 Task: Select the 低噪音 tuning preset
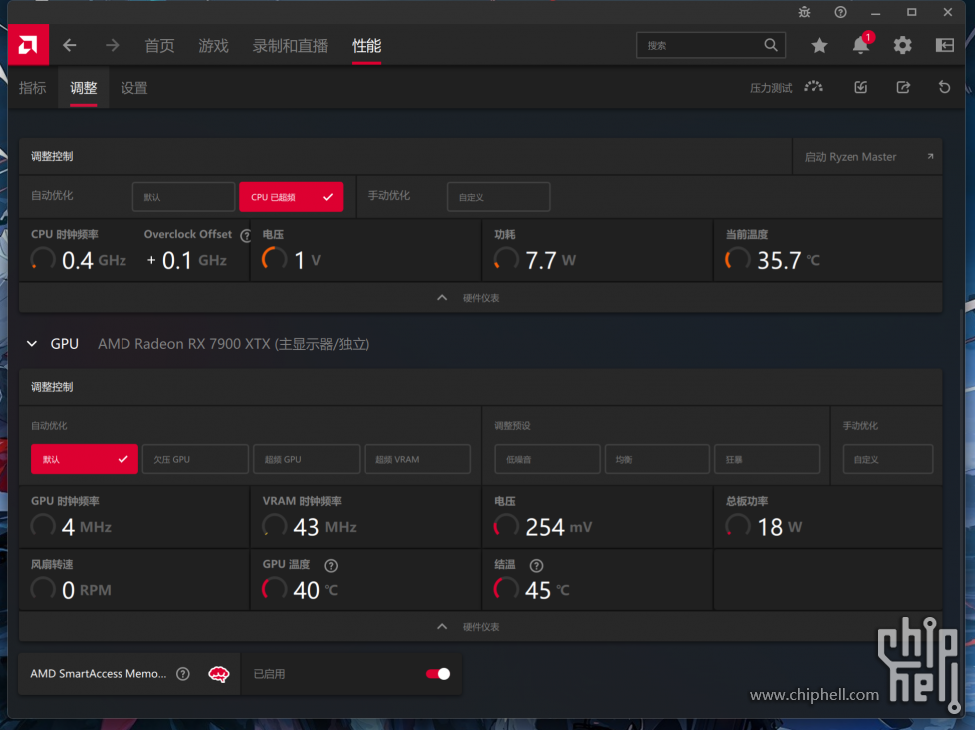coord(547,459)
